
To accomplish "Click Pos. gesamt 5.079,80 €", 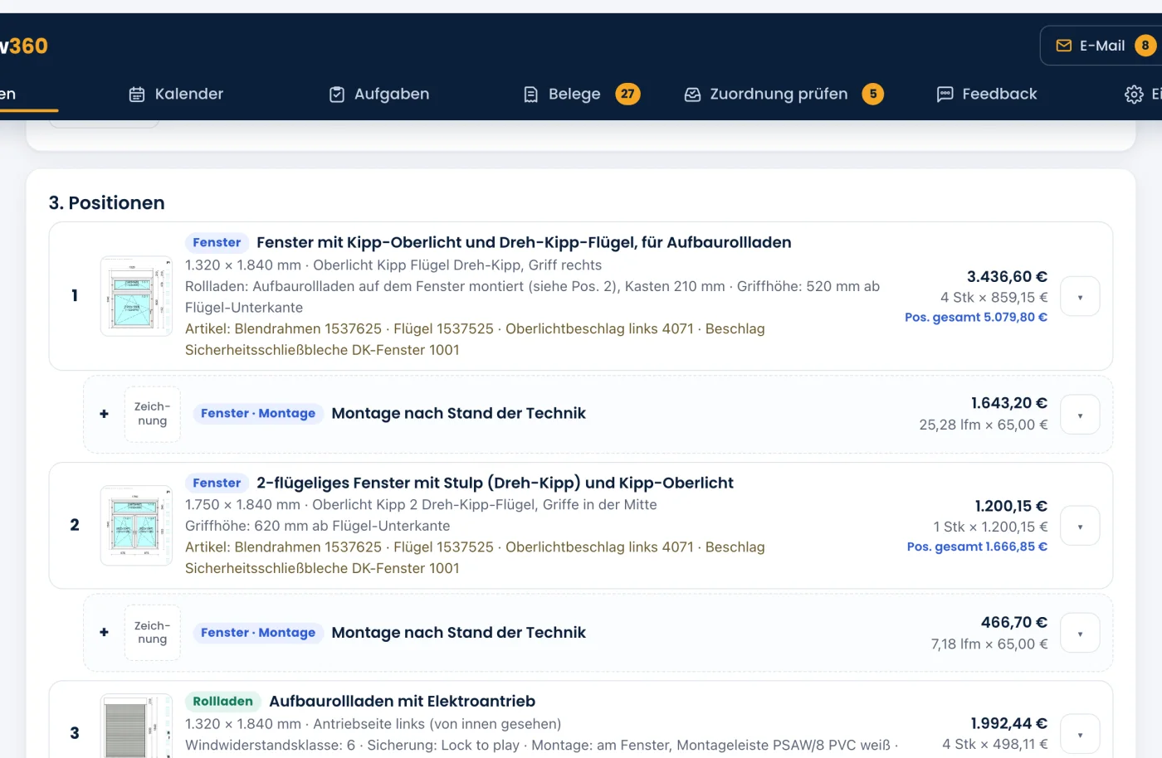I will click(x=976, y=318).
